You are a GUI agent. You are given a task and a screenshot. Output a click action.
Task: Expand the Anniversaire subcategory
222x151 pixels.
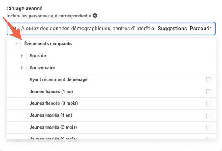(22, 67)
